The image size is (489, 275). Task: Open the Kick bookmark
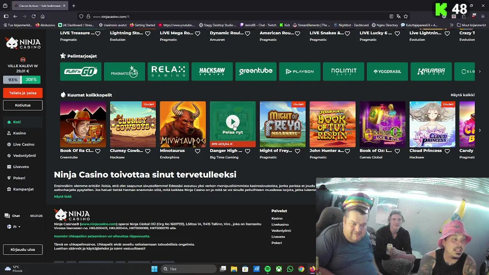coord(284,25)
